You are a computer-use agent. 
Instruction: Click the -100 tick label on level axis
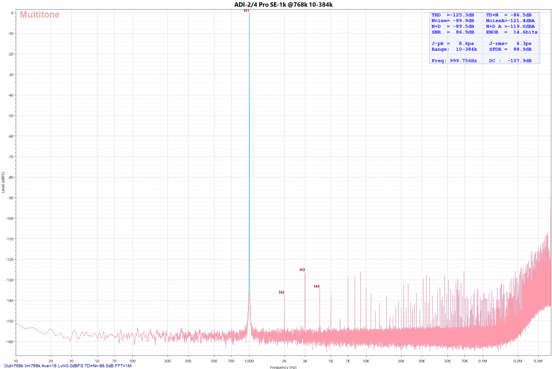pos(10,219)
